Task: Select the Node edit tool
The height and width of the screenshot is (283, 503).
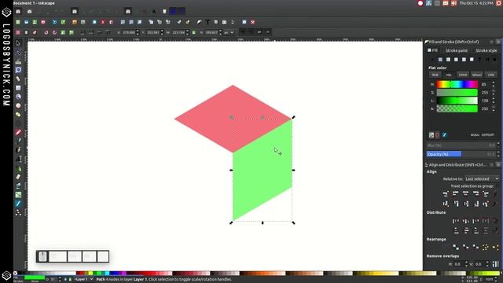Action: click(18, 53)
